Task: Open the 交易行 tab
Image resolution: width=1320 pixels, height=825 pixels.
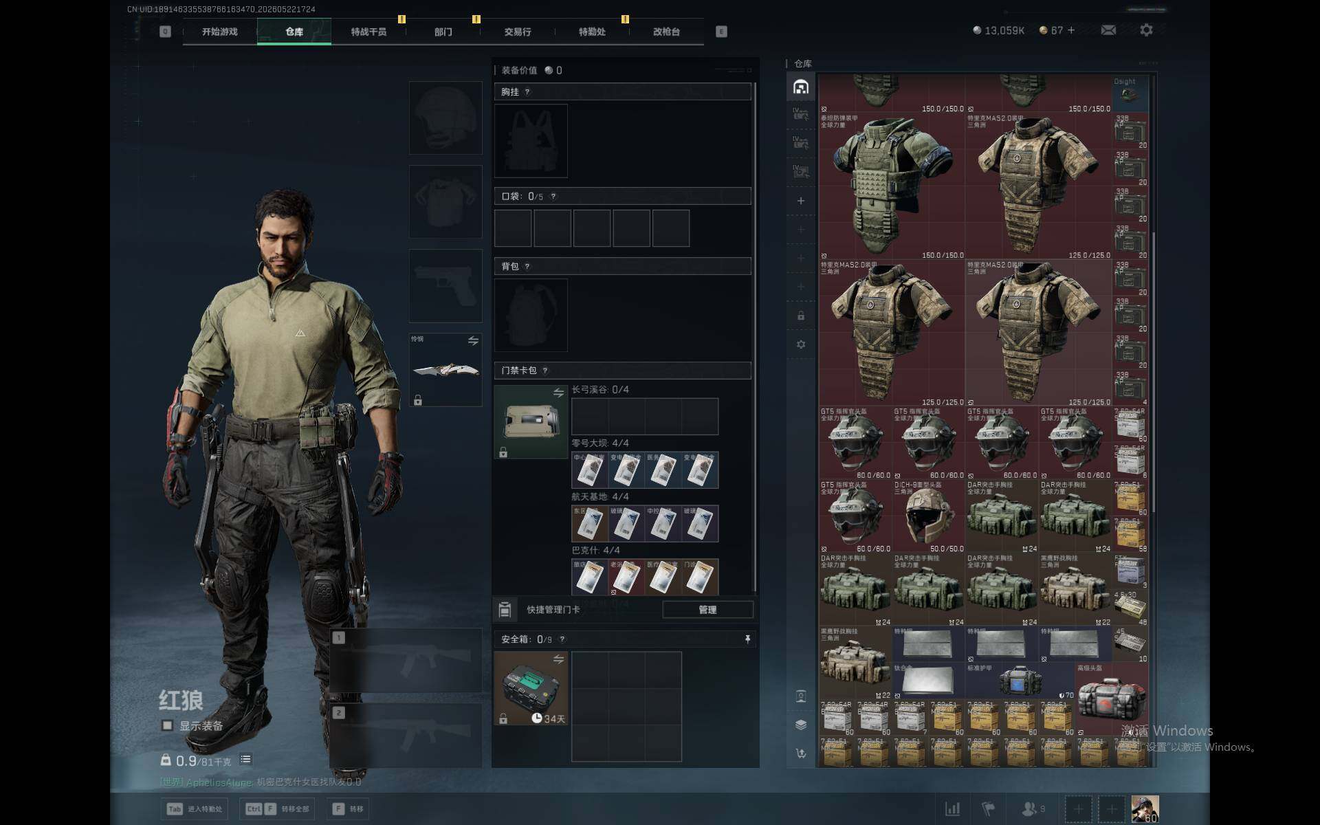Action: point(518,32)
